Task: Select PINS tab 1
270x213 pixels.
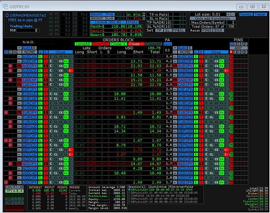Action: pos(231,44)
